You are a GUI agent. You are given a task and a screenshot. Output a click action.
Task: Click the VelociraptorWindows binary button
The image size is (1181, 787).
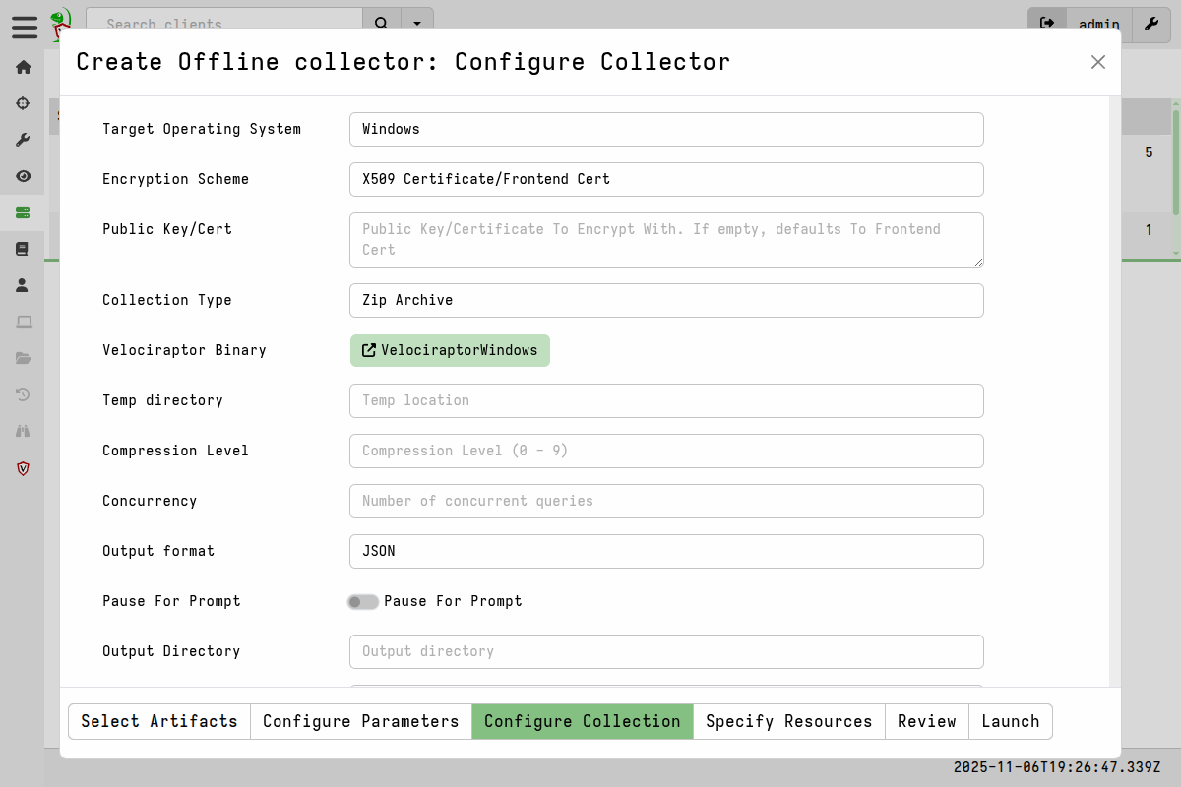coord(450,350)
